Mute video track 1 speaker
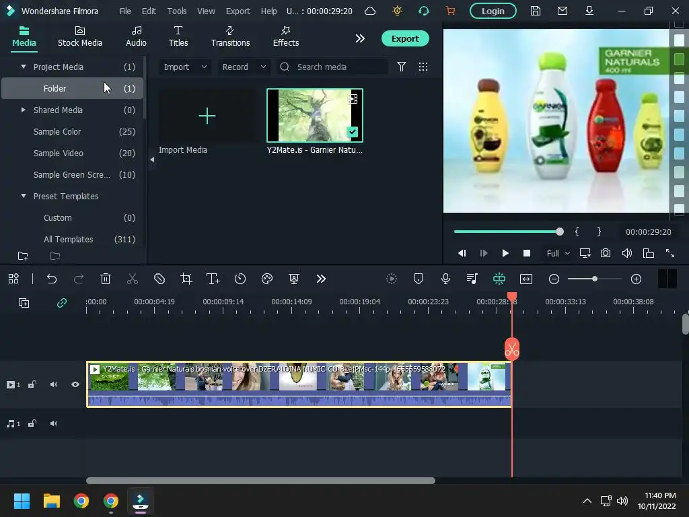 54,384
